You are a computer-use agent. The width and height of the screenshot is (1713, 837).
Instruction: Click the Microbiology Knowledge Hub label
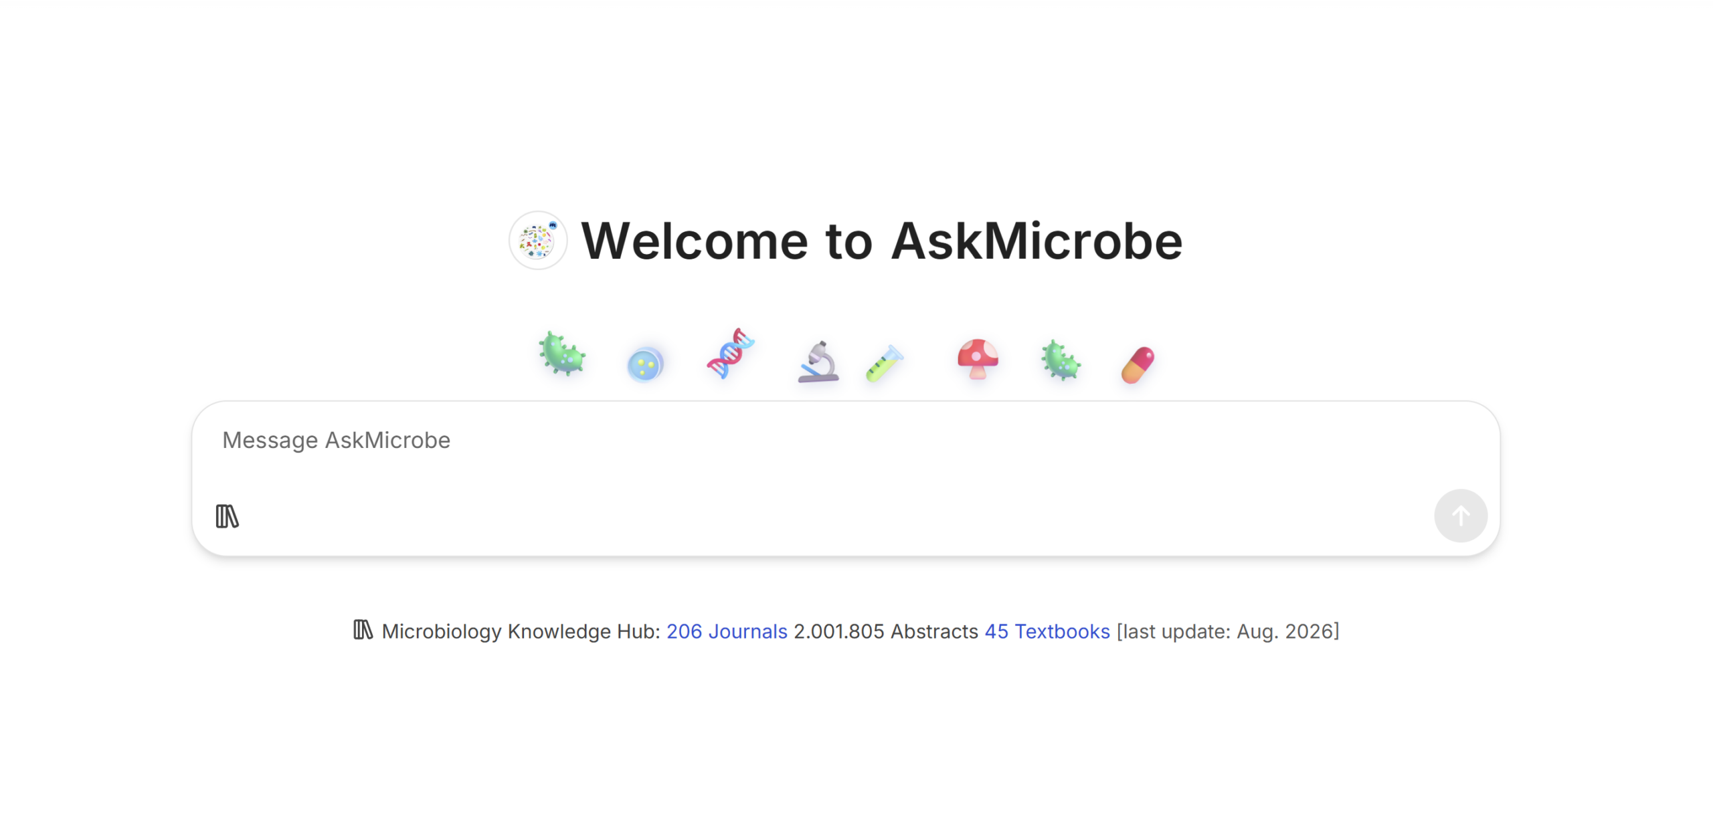pos(521,631)
